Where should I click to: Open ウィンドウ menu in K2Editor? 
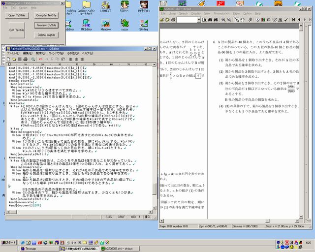[x=56, y=53]
